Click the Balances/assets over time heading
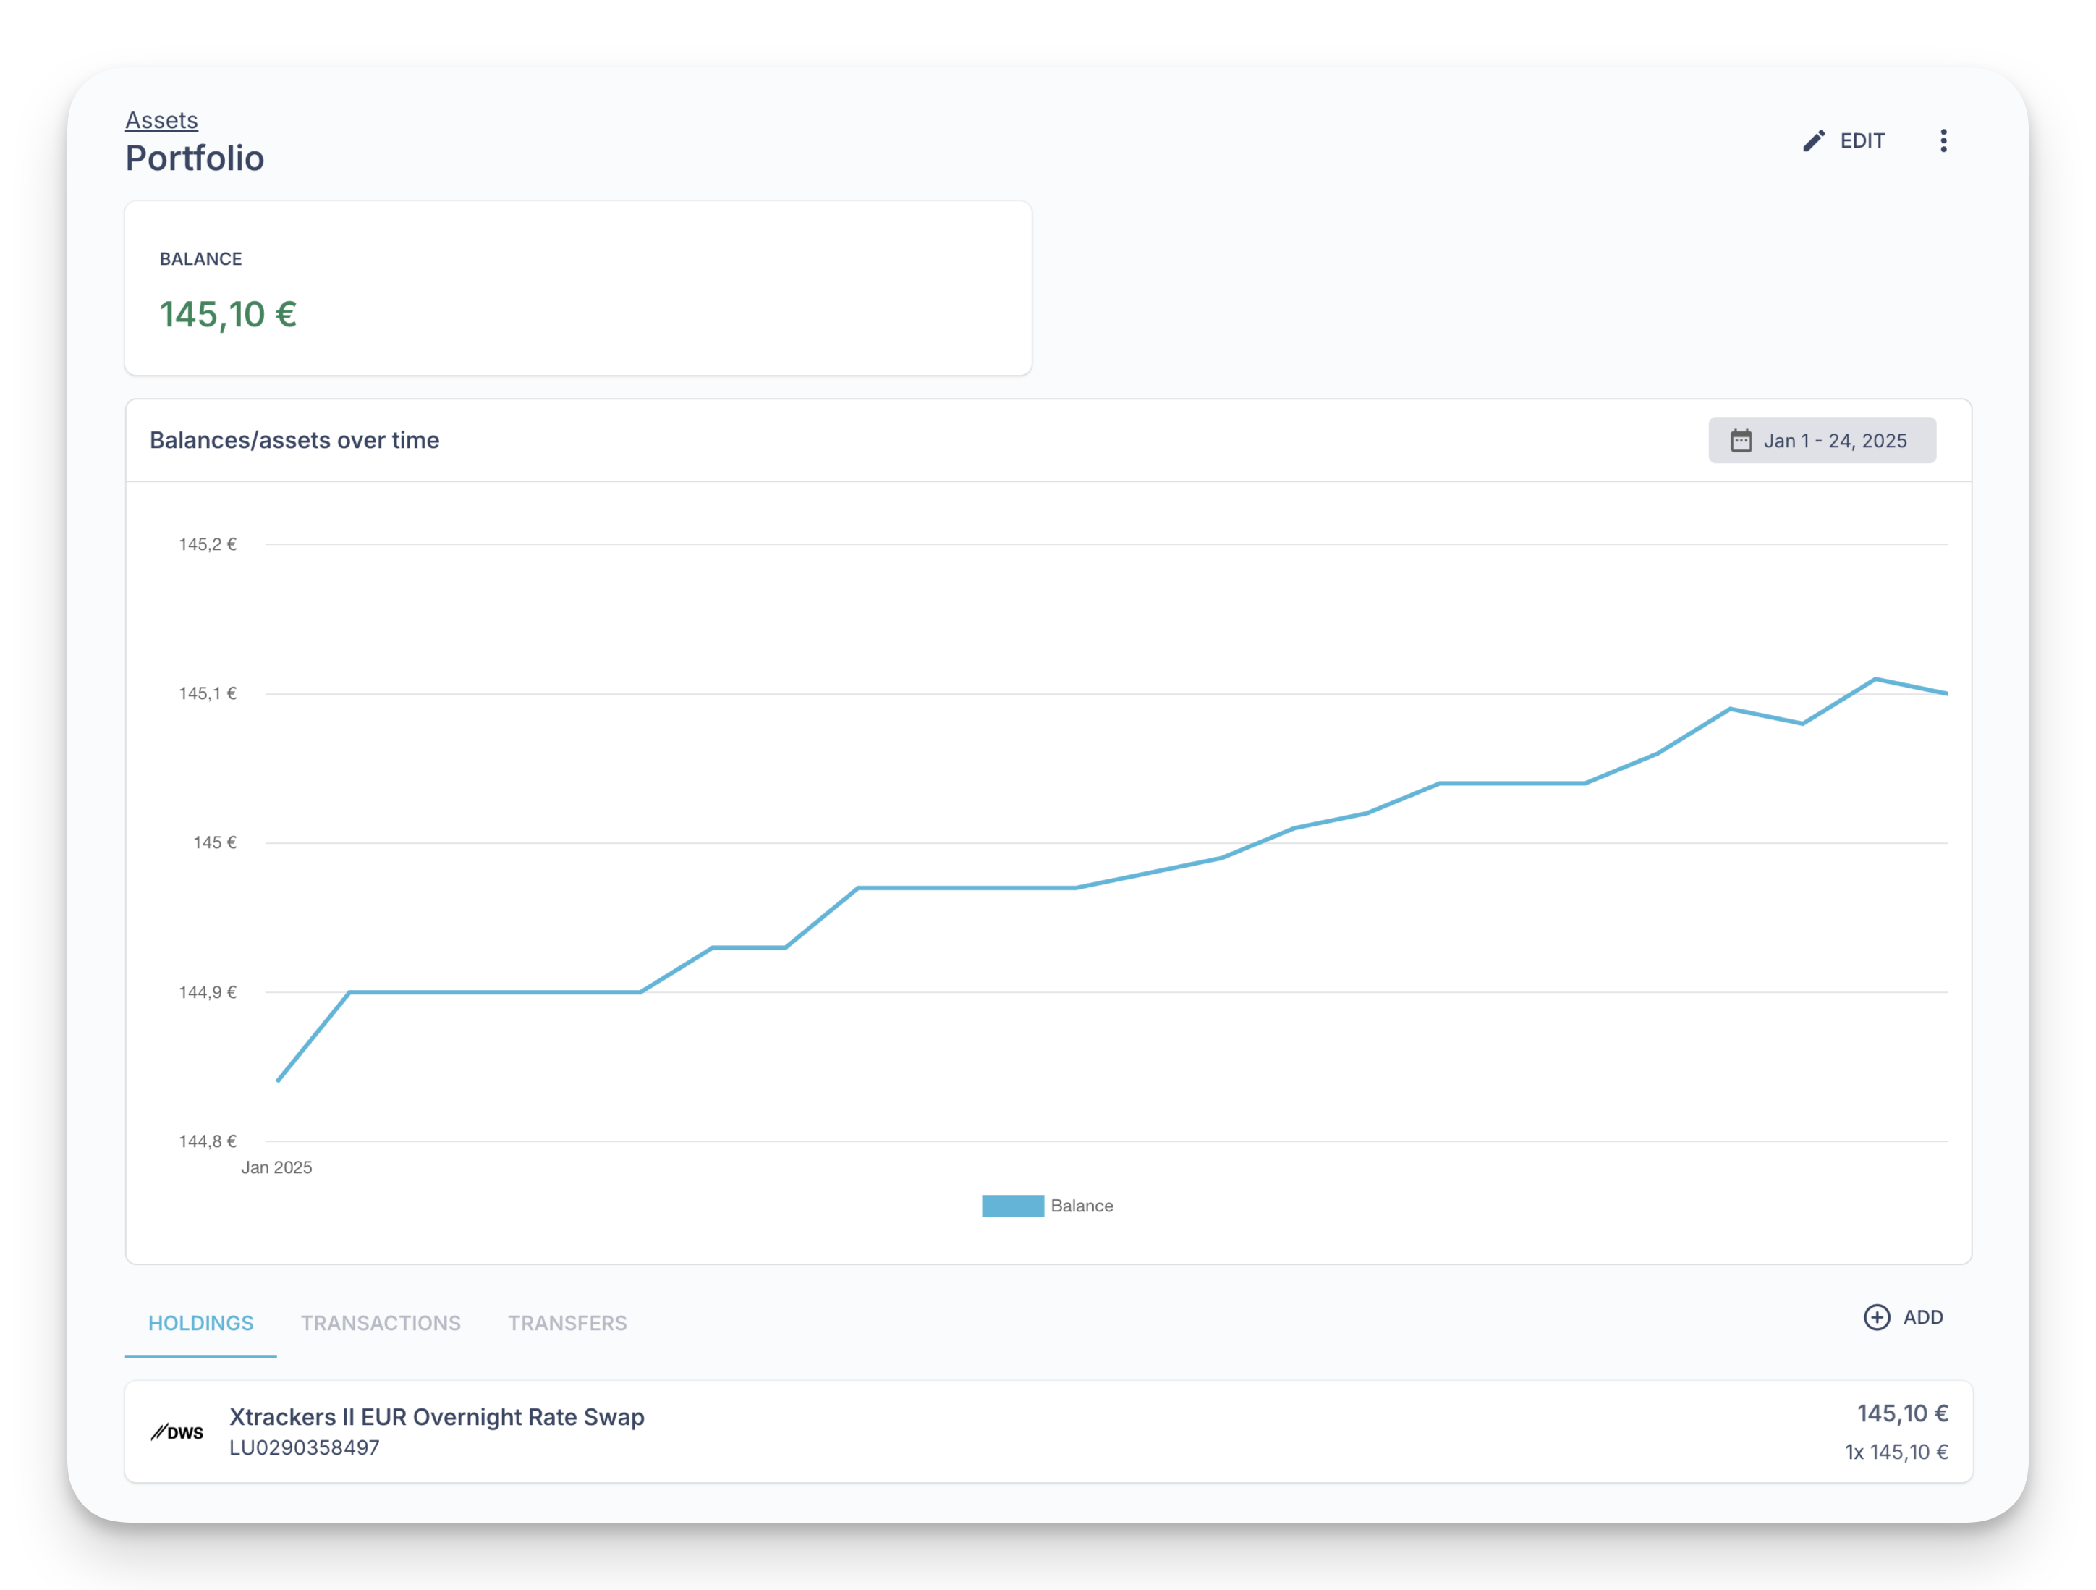The height and width of the screenshot is (1590, 2096). click(x=294, y=440)
